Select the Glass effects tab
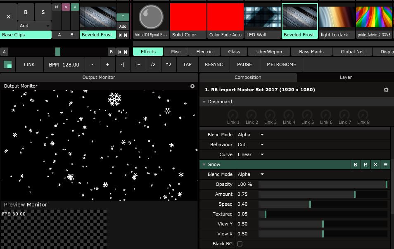Screen dimensions: 394x249 (234, 52)
